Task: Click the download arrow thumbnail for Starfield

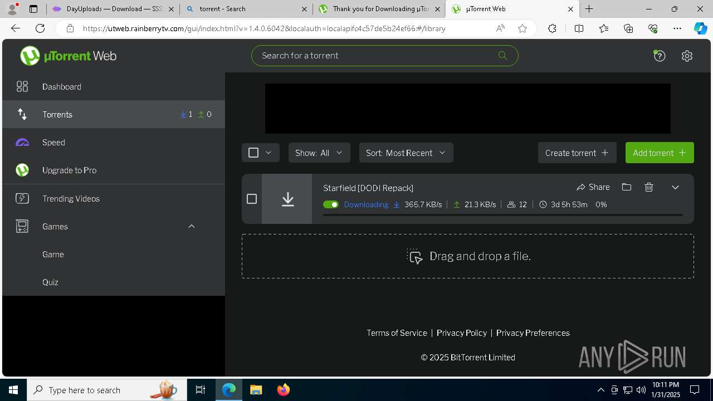Action: (x=287, y=199)
